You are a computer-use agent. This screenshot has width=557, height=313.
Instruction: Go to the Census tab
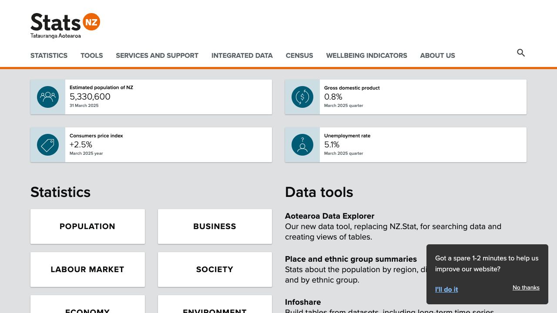(299, 56)
